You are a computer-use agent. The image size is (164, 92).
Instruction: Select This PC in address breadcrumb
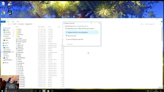click(x=15, y=24)
